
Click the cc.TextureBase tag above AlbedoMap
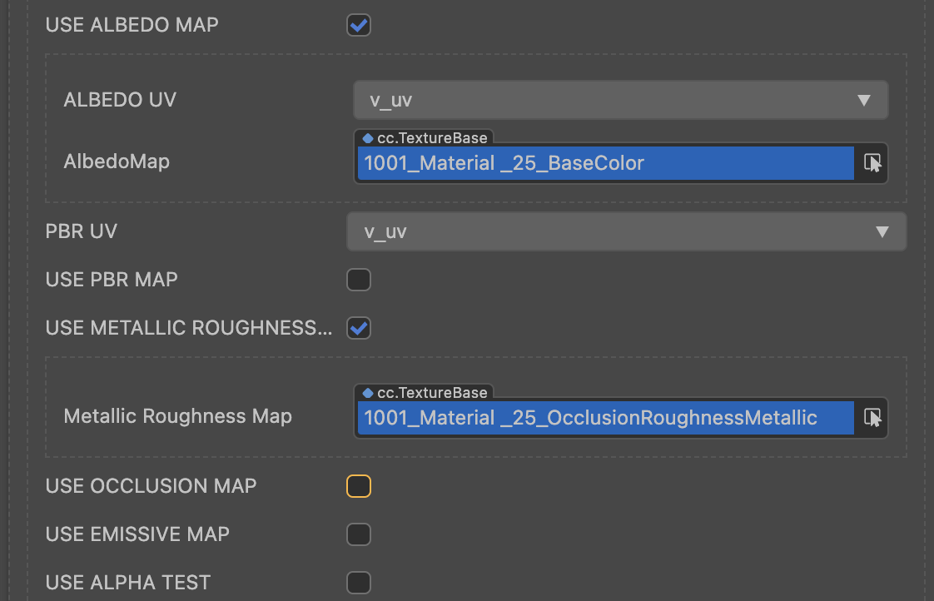(x=425, y=138)
